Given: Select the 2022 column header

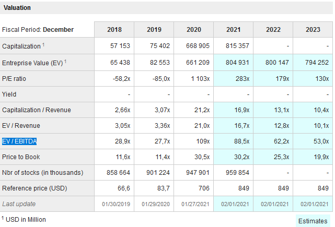Looking at the screenshot, I should pyautogui.click(x=273, y=30).
